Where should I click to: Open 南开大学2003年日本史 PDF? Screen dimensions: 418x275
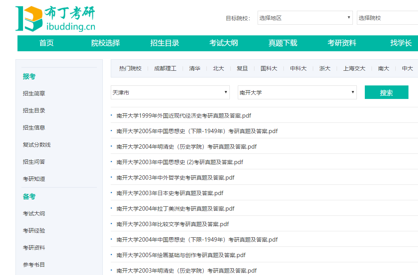pyautogui.click(x=170, y=193)
